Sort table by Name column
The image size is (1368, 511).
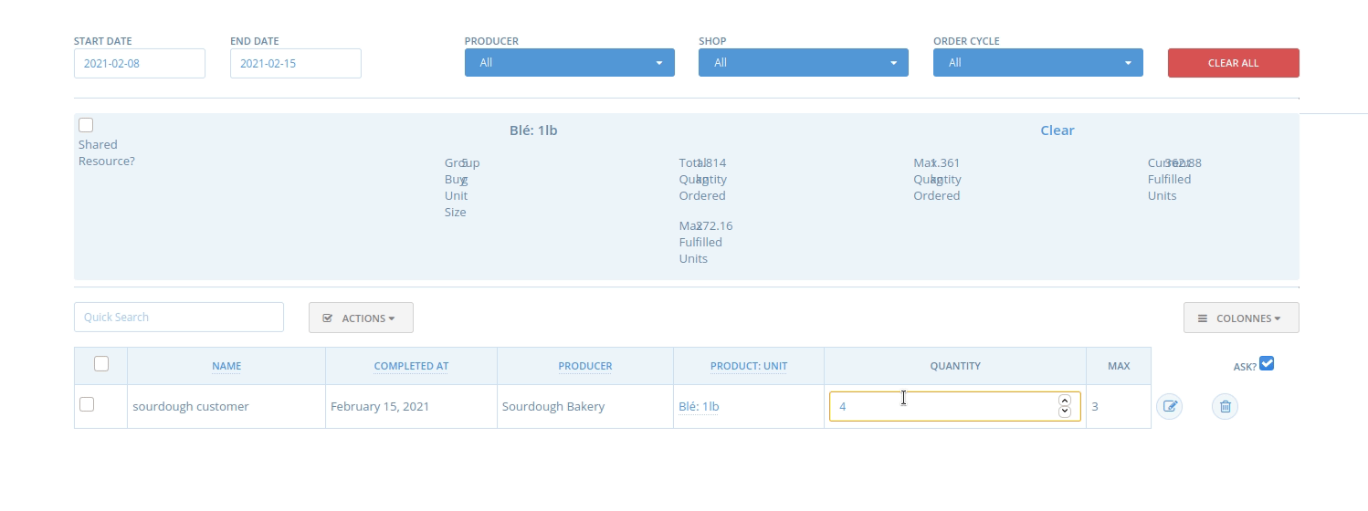click(226, 366)
